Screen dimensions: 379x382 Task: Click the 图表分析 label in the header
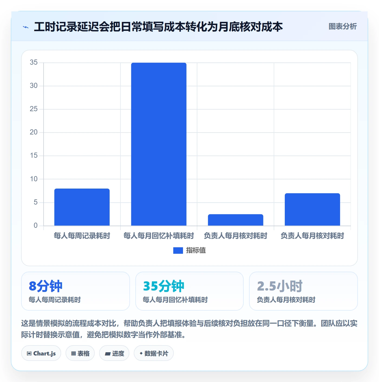pos(342,27)
